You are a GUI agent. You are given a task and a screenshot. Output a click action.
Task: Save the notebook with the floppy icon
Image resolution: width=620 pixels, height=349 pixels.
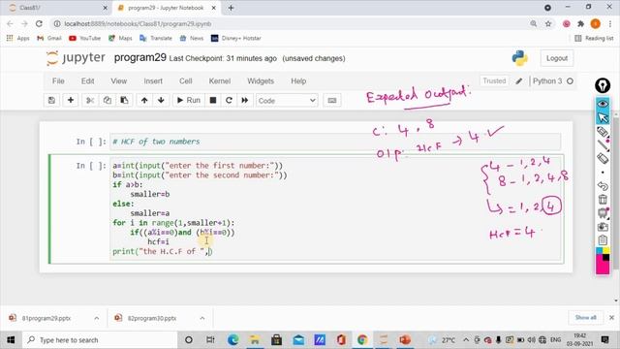click(51, 101)
